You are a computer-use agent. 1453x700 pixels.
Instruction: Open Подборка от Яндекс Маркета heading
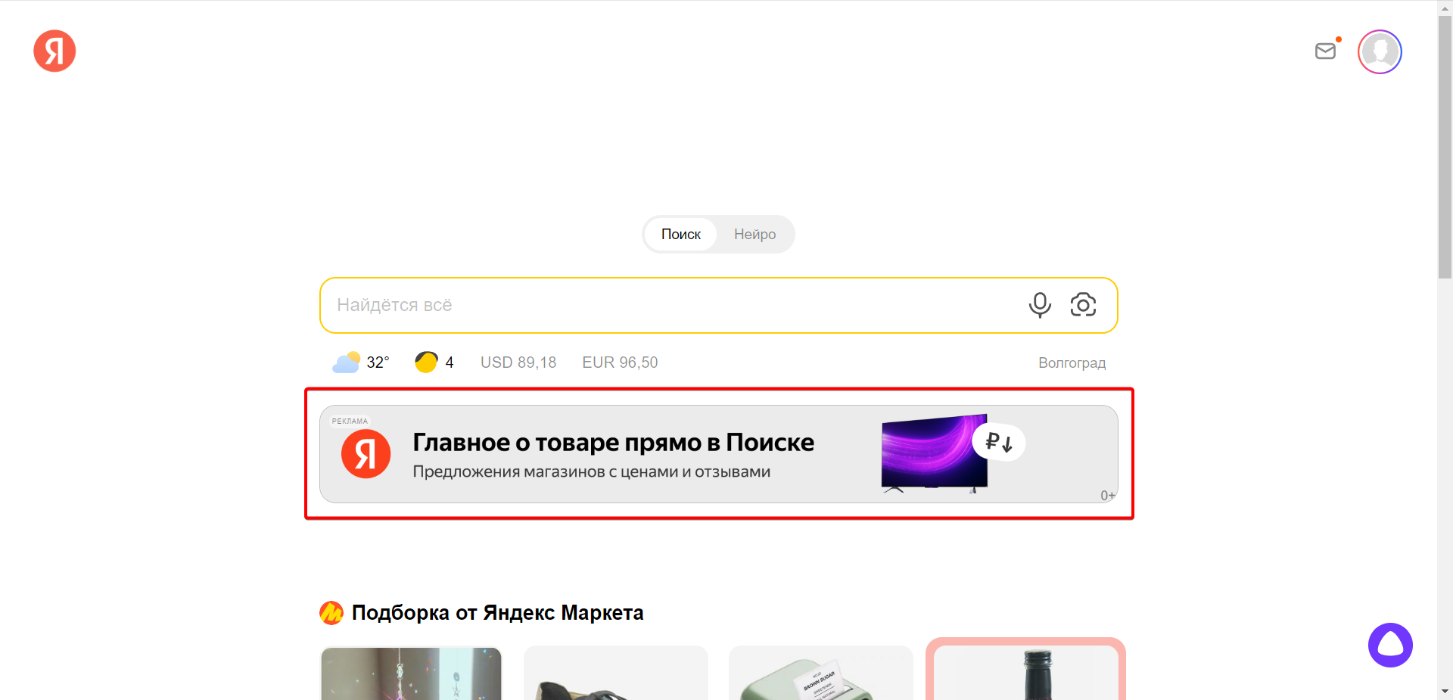point(497,613)
